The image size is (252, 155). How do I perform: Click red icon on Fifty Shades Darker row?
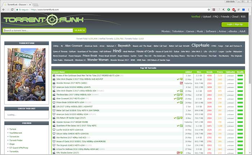pos(178,153)
